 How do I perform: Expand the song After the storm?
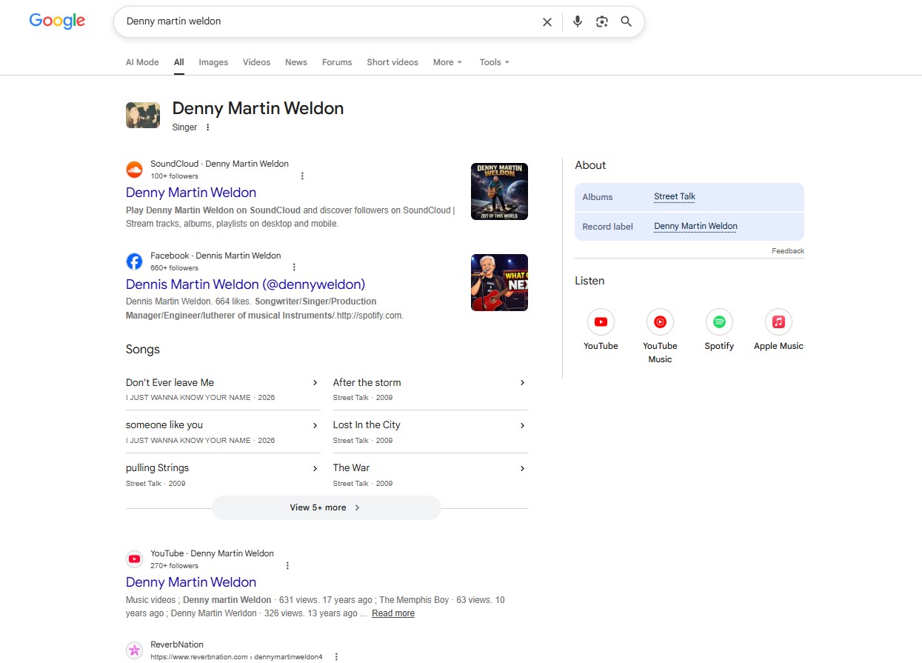[x=430, y=389]
